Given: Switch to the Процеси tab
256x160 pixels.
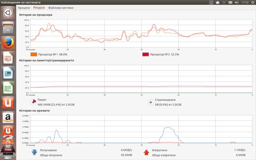Looking at the screenshot, I should (x=24, y=8).
